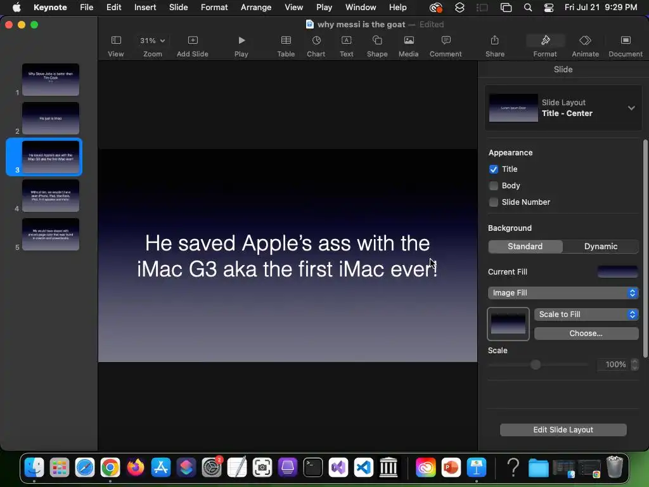
Task: Open Visual Studio Code from the Dock
Action: click(363, 467)
